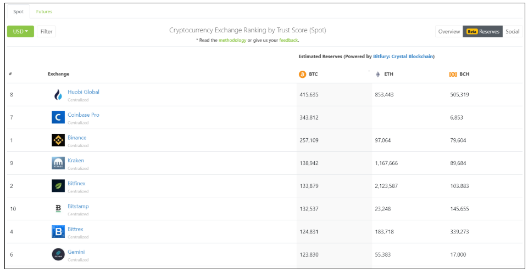The width and height of the screenshot is (528, 273).
Task: Sort by the BTC column header
Action: [313, 74]
